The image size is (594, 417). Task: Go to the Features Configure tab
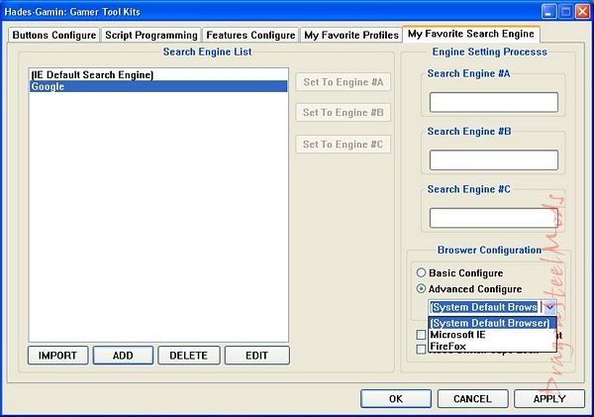[x=250, y=35]
